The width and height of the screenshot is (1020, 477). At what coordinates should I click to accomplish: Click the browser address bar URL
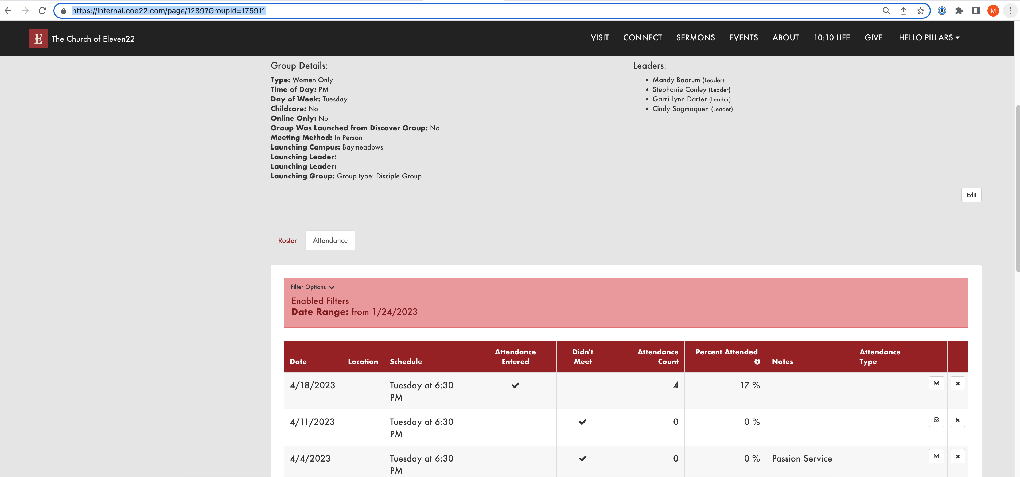169,11
